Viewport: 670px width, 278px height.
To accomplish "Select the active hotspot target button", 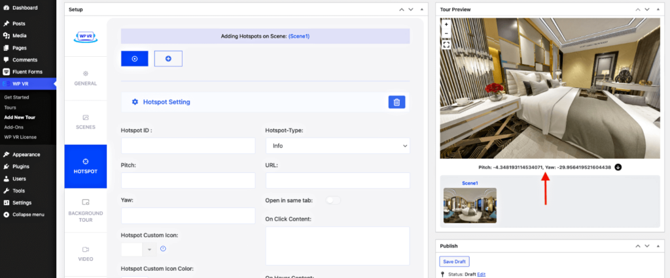I will point(135,59).
